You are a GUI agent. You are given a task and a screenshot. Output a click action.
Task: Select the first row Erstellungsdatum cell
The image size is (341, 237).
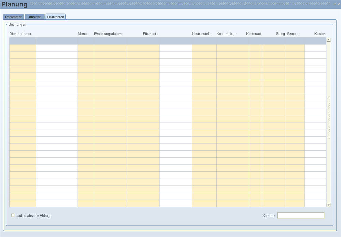click(x=110, y=41)
